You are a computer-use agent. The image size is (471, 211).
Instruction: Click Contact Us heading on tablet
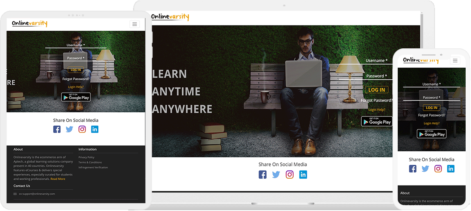(22, 186)
